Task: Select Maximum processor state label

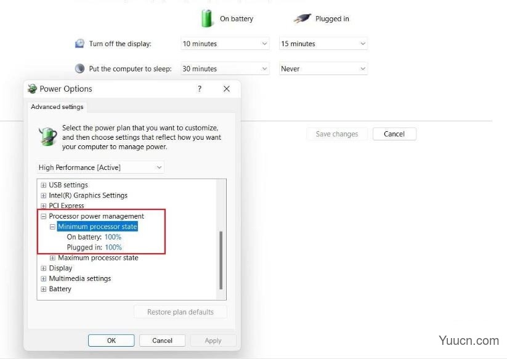Action: [x=98, y=257]
